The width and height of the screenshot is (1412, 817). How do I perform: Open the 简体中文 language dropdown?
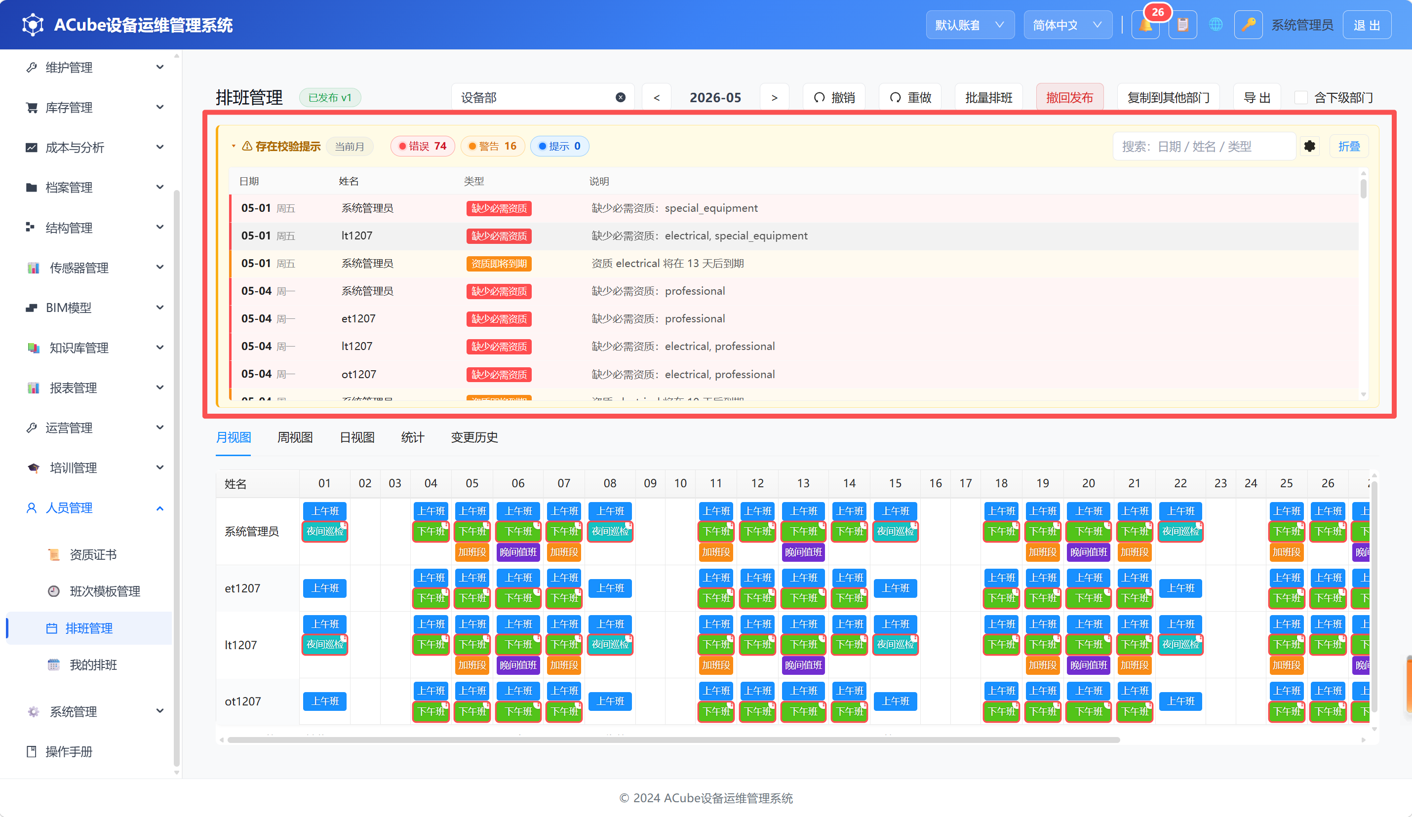(x=1068, y=25)
